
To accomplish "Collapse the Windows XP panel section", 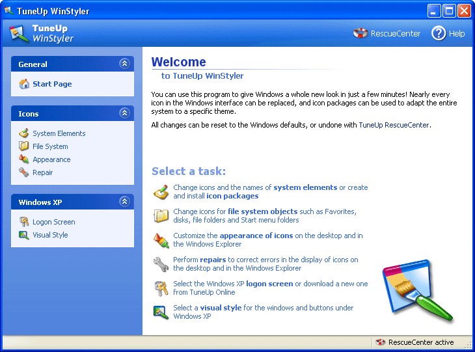I will [x=124, y=202].
